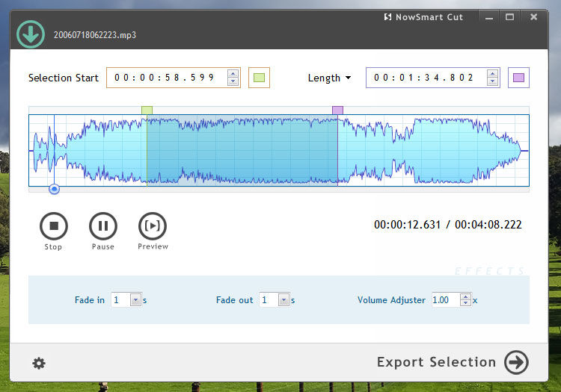
Task: Click the NowSmart Cut title logo
Action: click(x=423, y=17)
